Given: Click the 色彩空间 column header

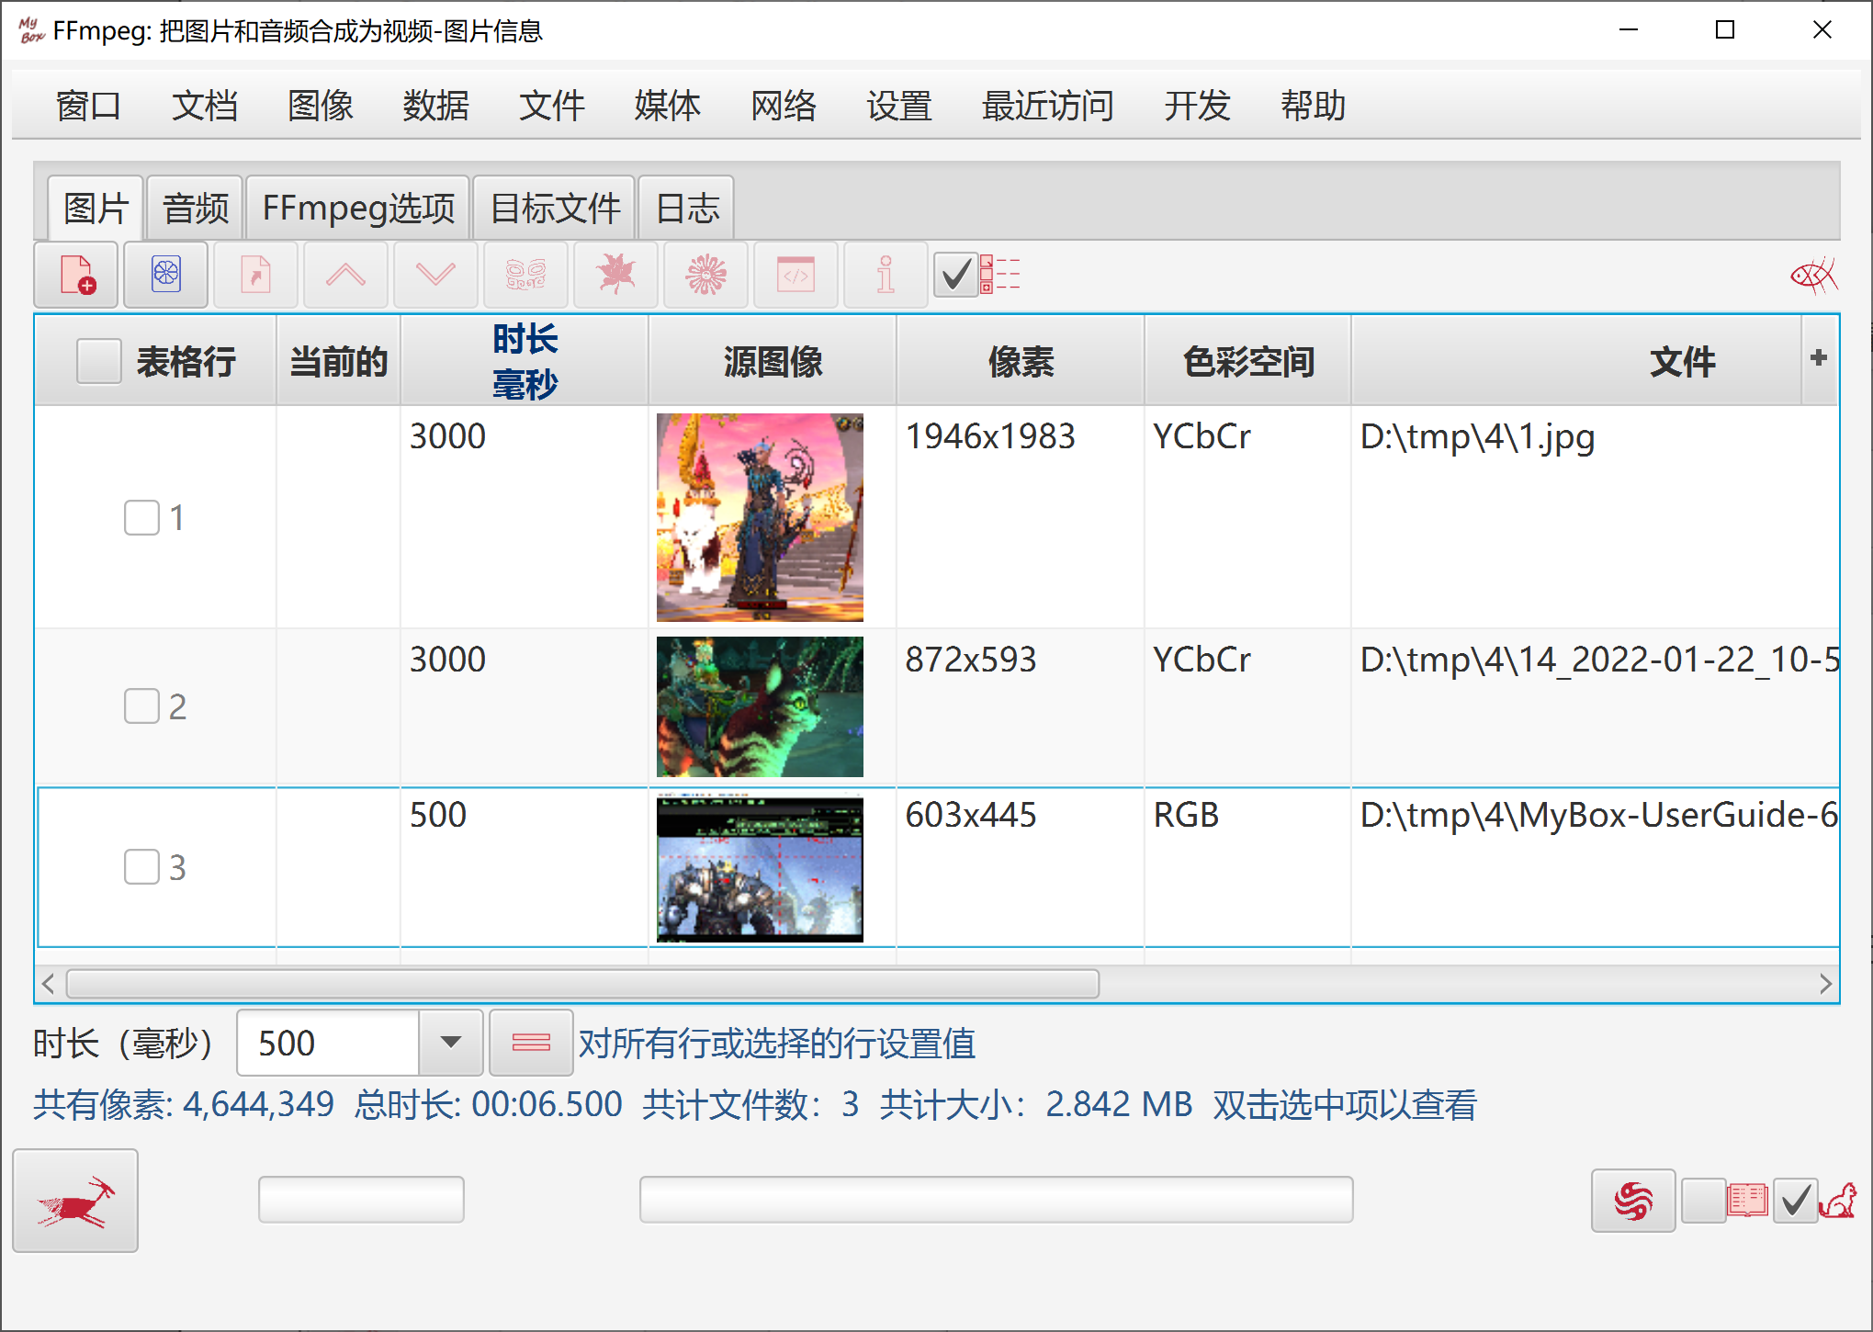Looking at the screenshot, I should click(1247, 361).
